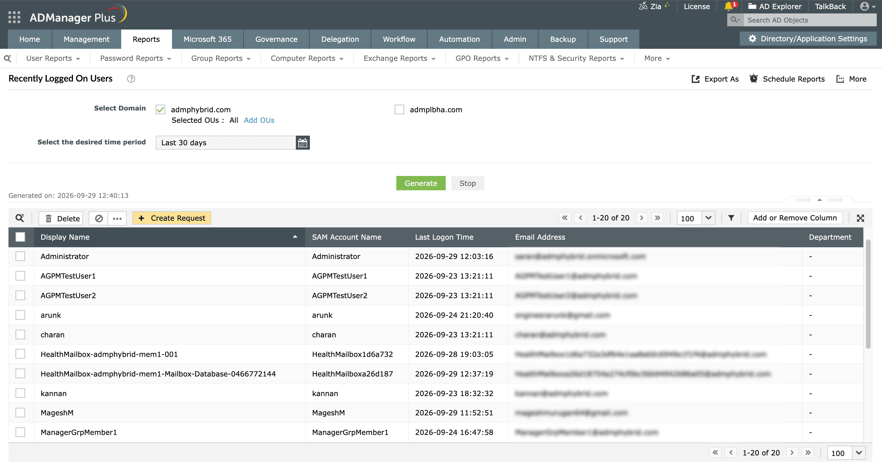Expand the Computer Reports dropdown
This screenshot has height=470, width=882.
(x=307, y=58)
